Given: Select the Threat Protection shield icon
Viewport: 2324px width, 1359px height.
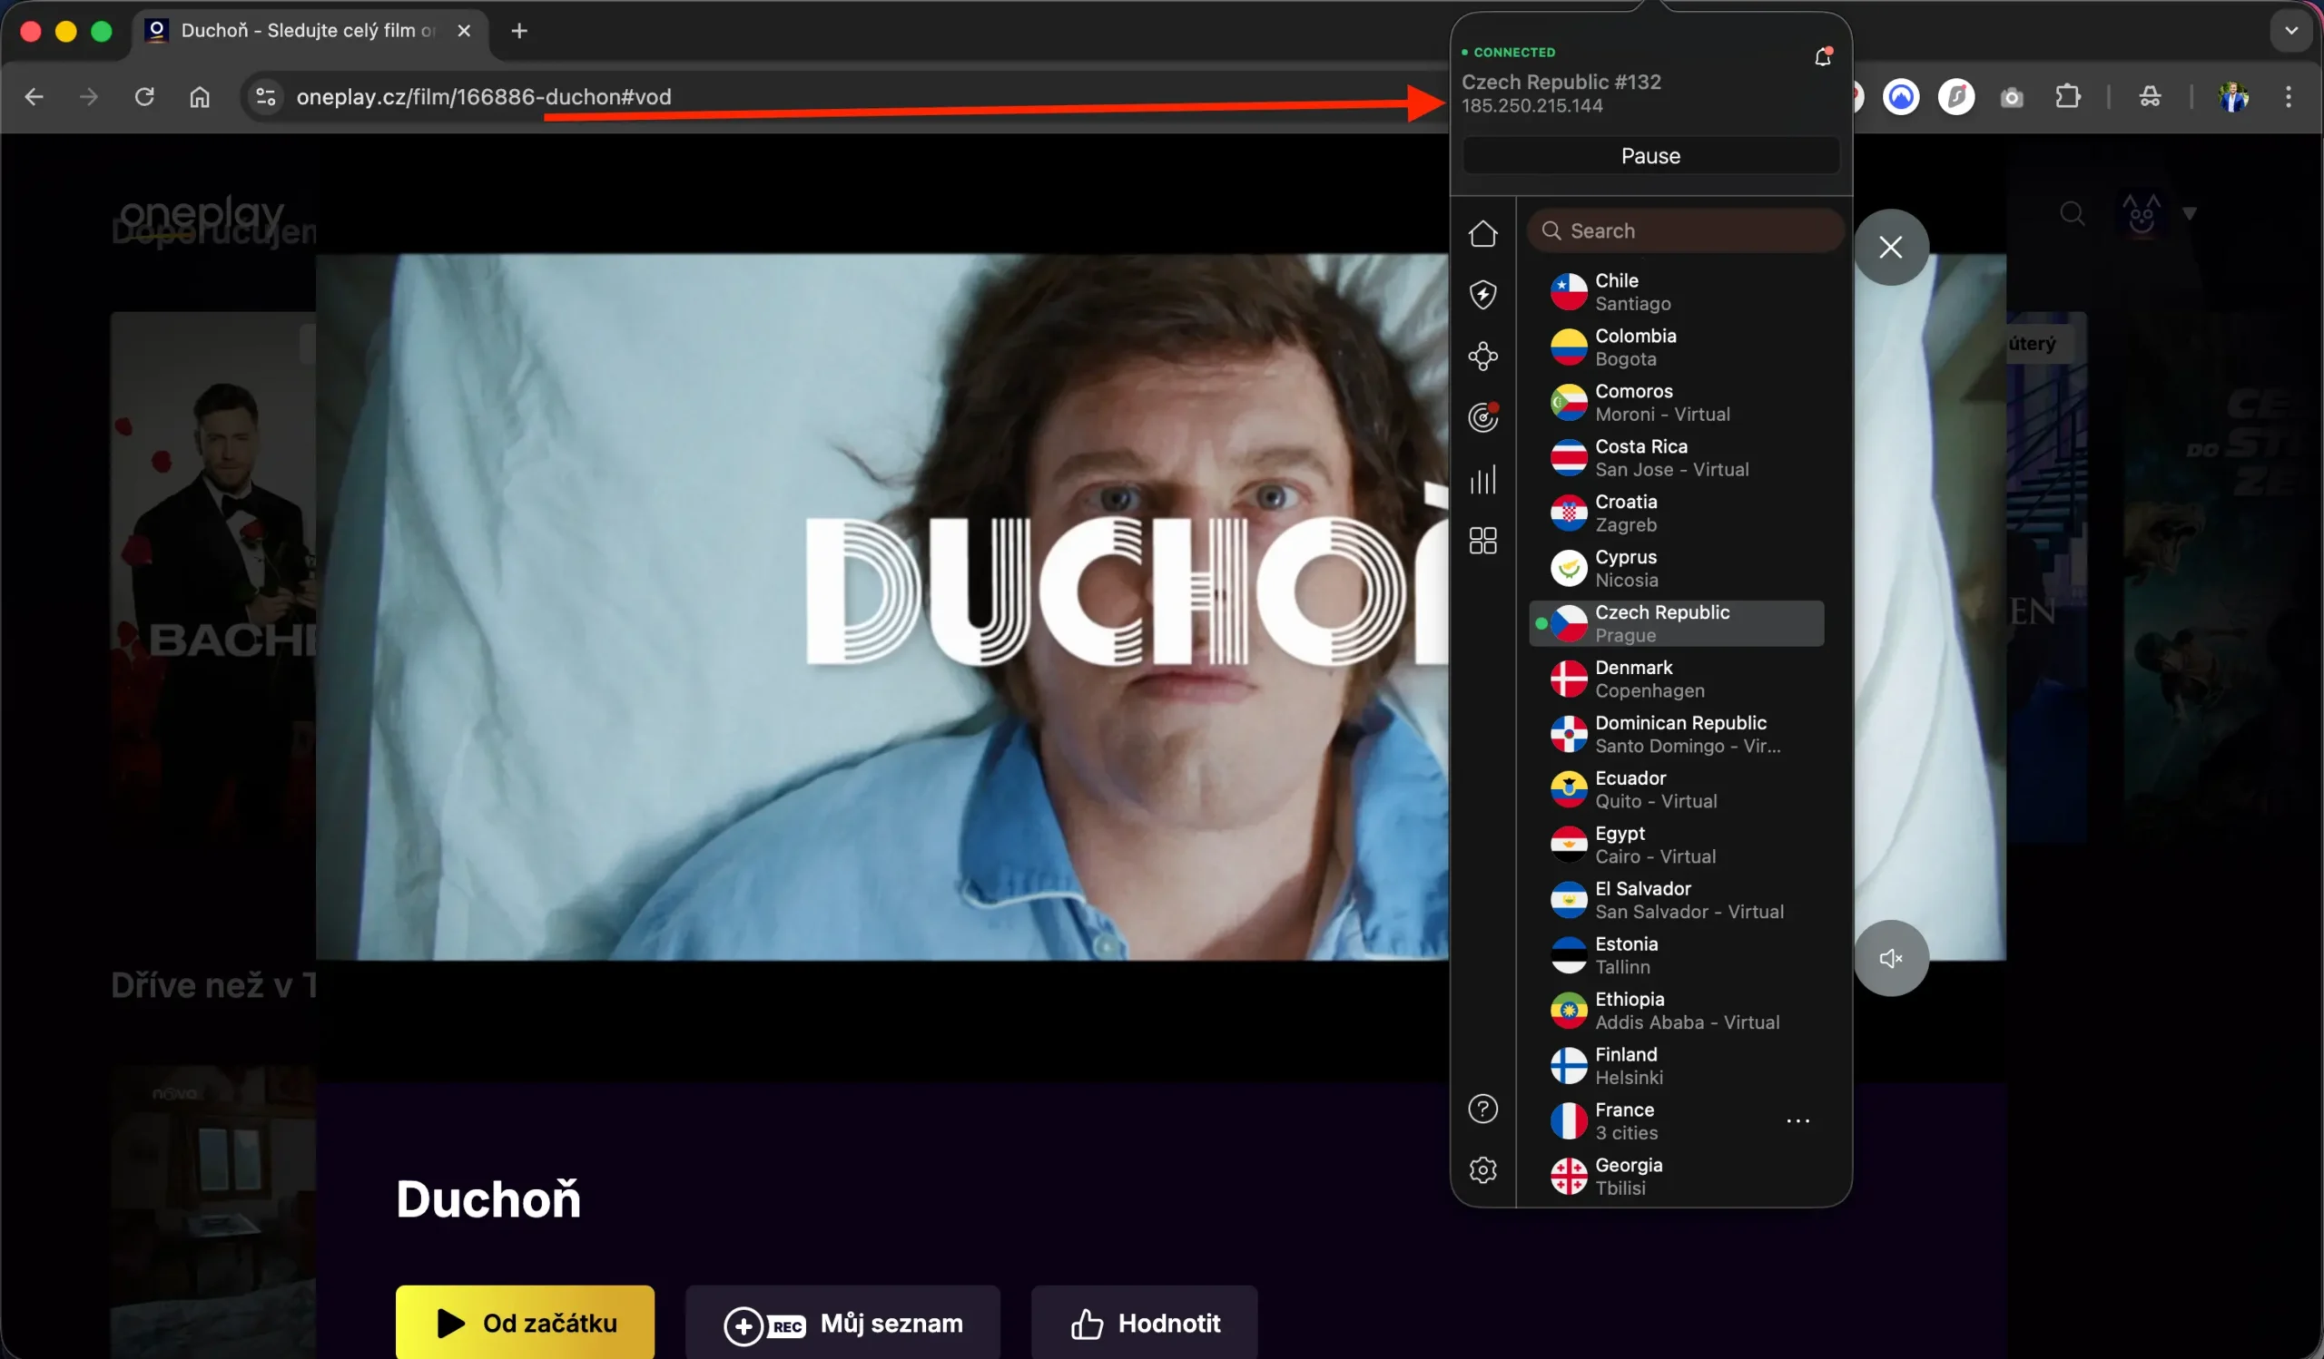Looking at the screenshot, I should [x=1483, y=294].
